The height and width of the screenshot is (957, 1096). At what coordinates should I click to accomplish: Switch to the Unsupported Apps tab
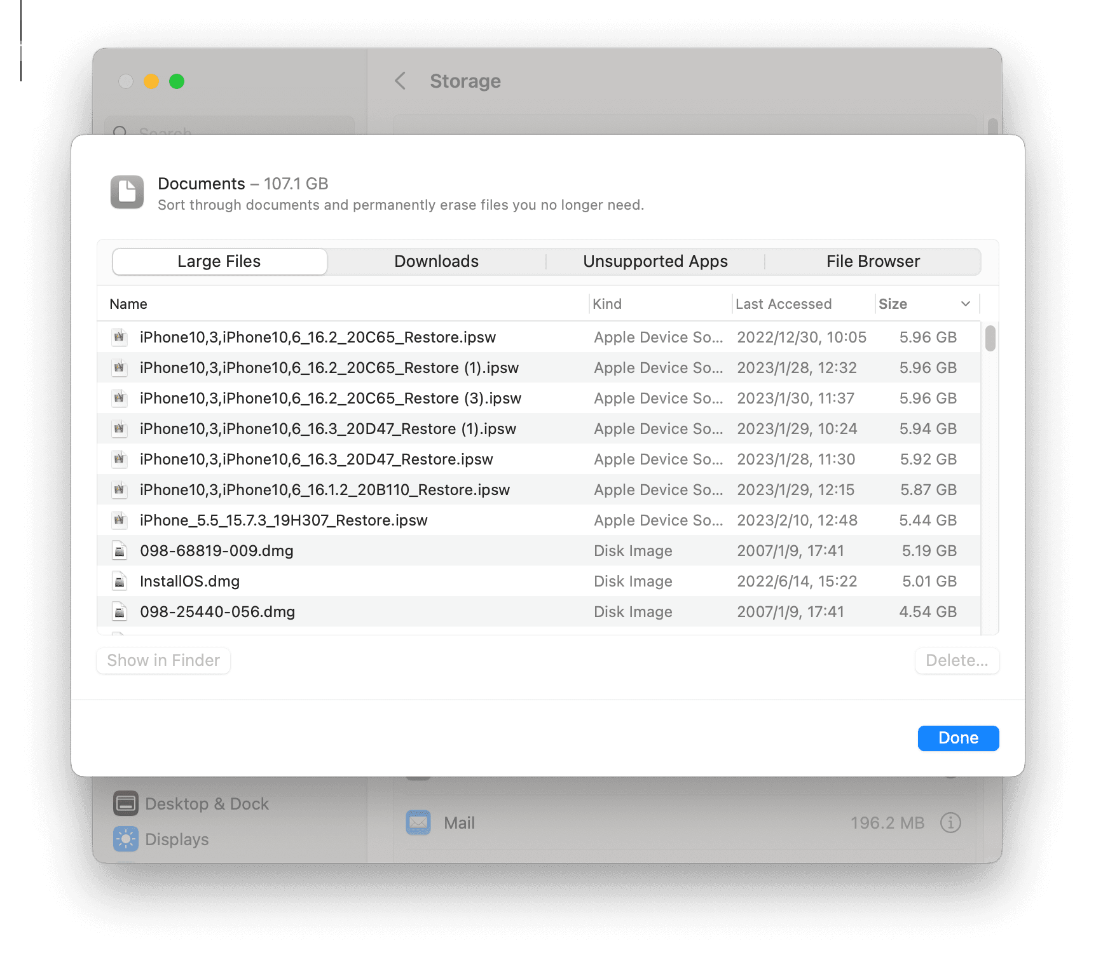tap(655, 261)
